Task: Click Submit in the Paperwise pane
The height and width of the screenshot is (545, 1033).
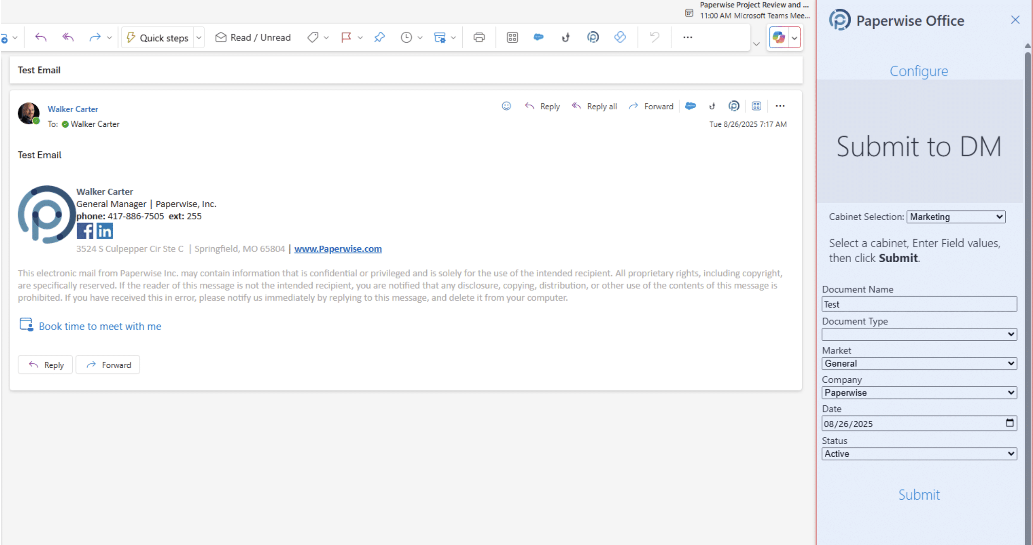Action: pos(919,495)
